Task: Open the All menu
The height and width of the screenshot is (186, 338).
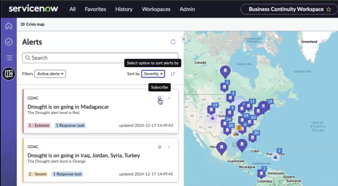Action: (x=73, y=9)
